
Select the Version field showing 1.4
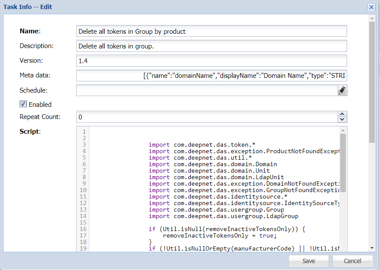211,61
